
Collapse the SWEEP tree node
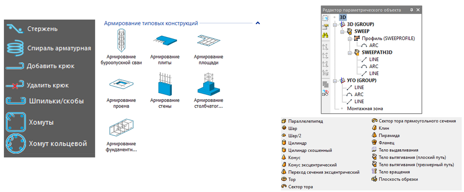click(x=342, y=32)
